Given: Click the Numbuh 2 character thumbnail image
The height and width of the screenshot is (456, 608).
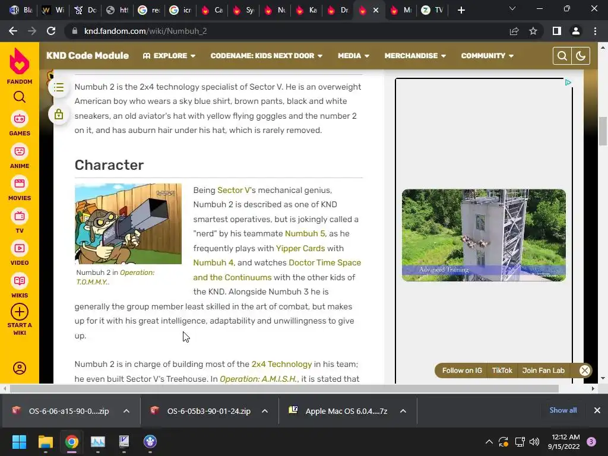Looking at the screenshot, I should point(128,224).
